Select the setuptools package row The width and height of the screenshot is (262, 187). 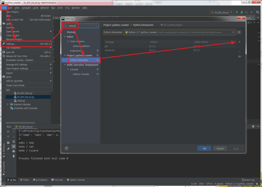coord(170,50)
